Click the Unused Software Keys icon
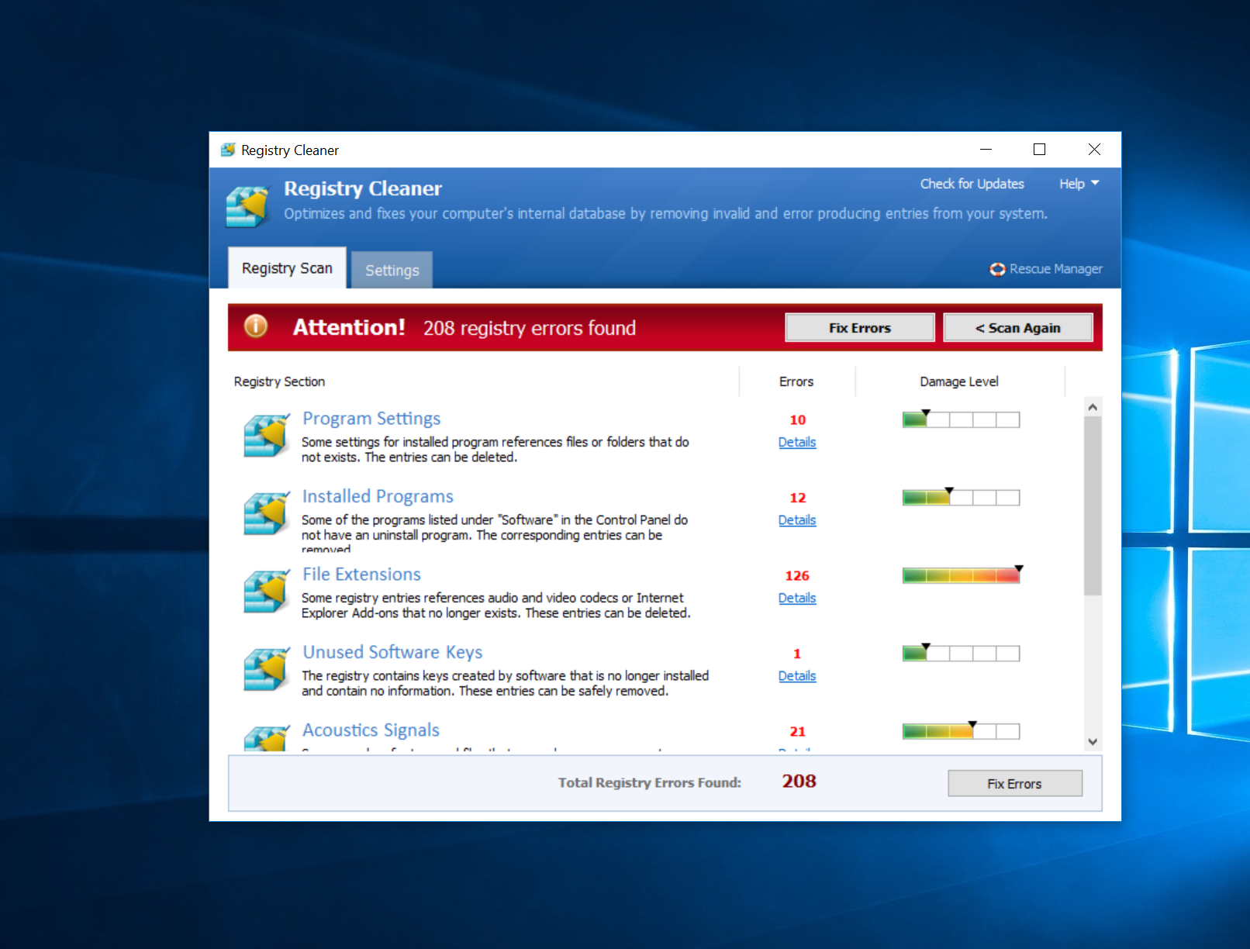Image resolution: width=1250 pixels, height=949 pixels. point(266,669)
